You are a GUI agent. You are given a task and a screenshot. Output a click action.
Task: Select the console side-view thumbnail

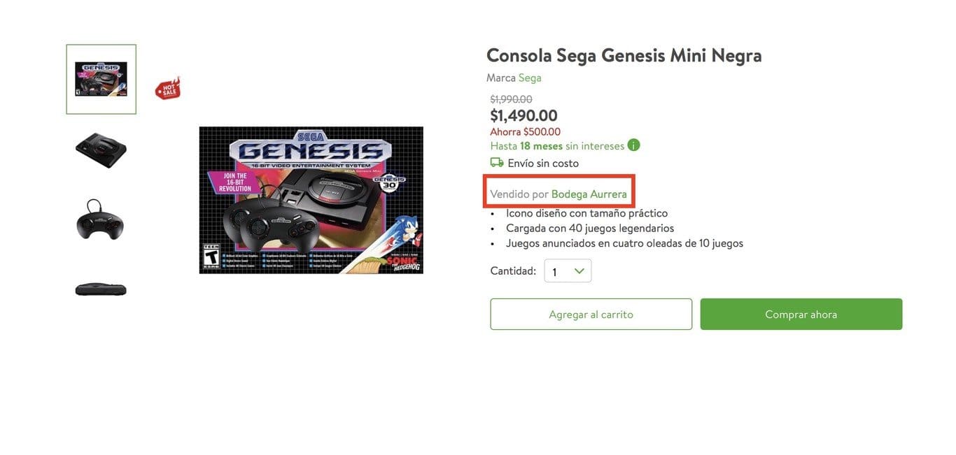[x=101, y=289]
